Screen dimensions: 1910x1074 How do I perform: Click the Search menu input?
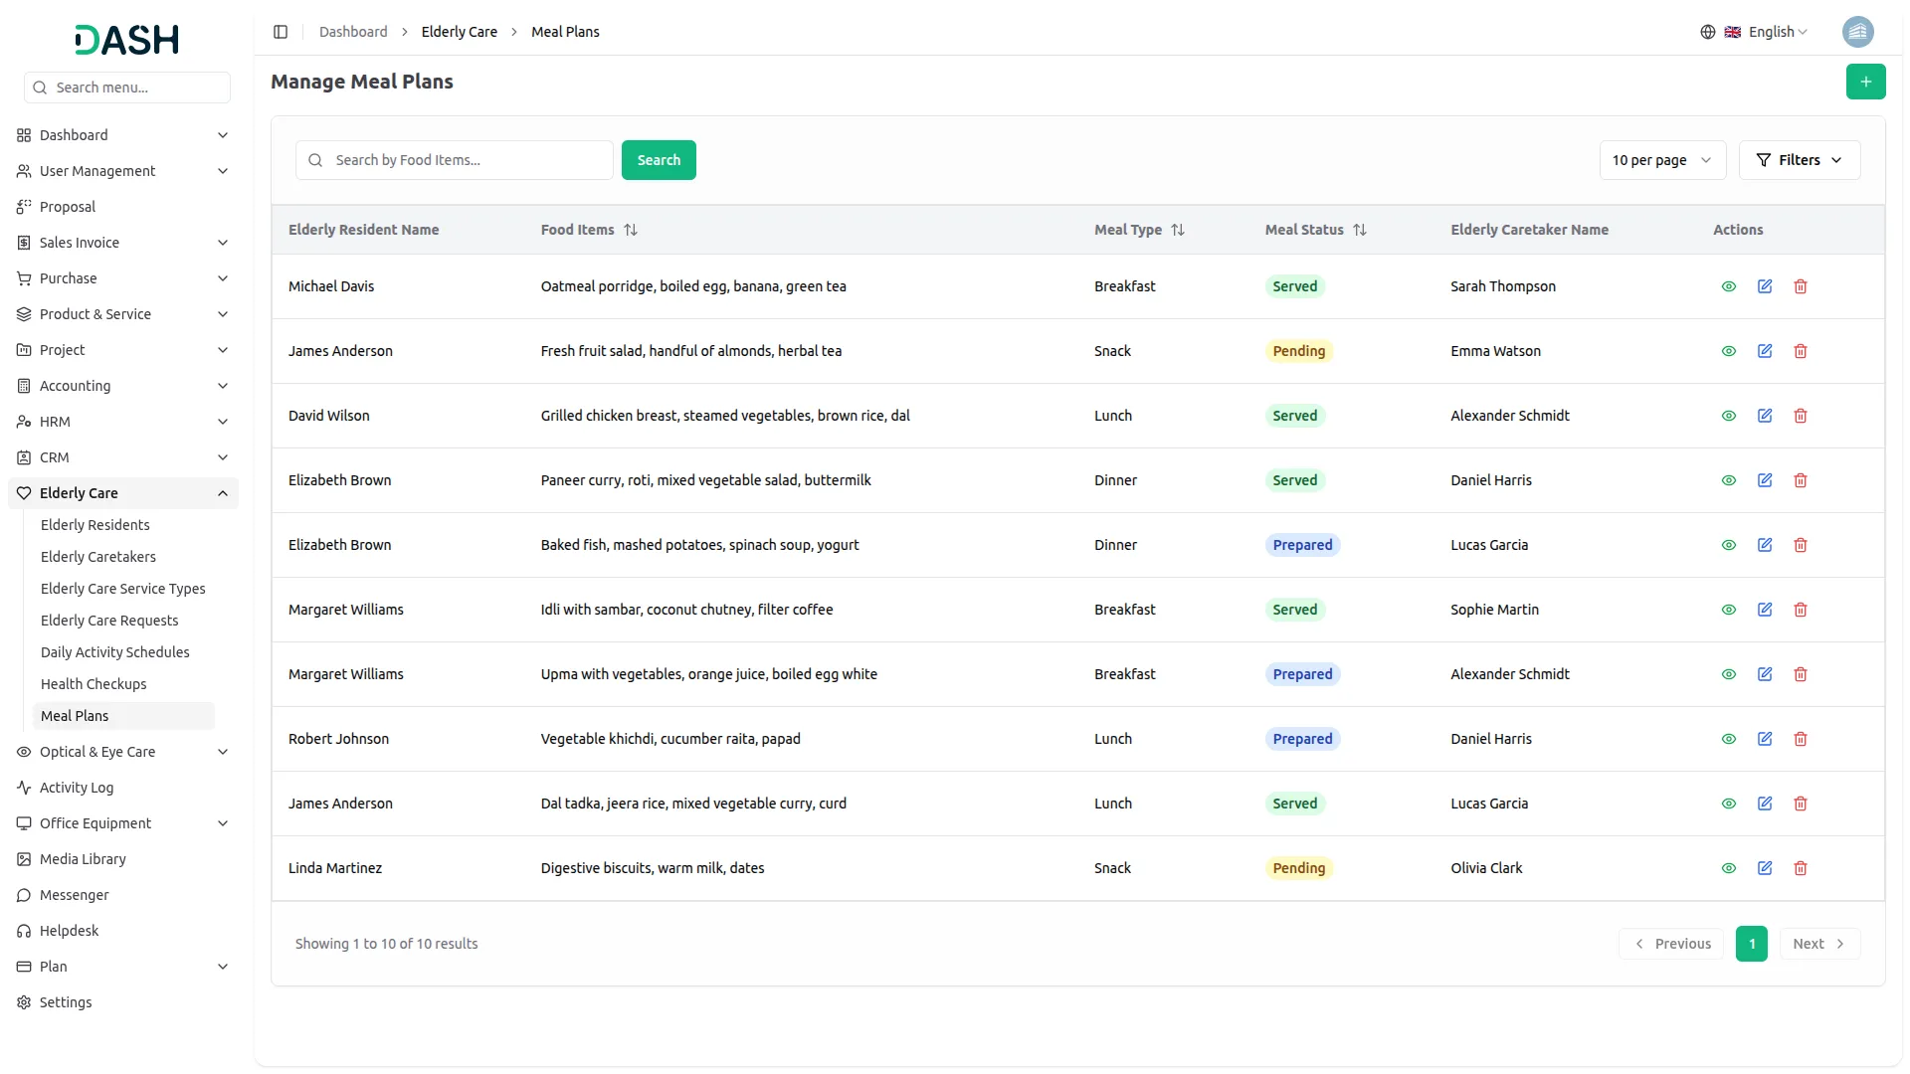tap(127, 88)
